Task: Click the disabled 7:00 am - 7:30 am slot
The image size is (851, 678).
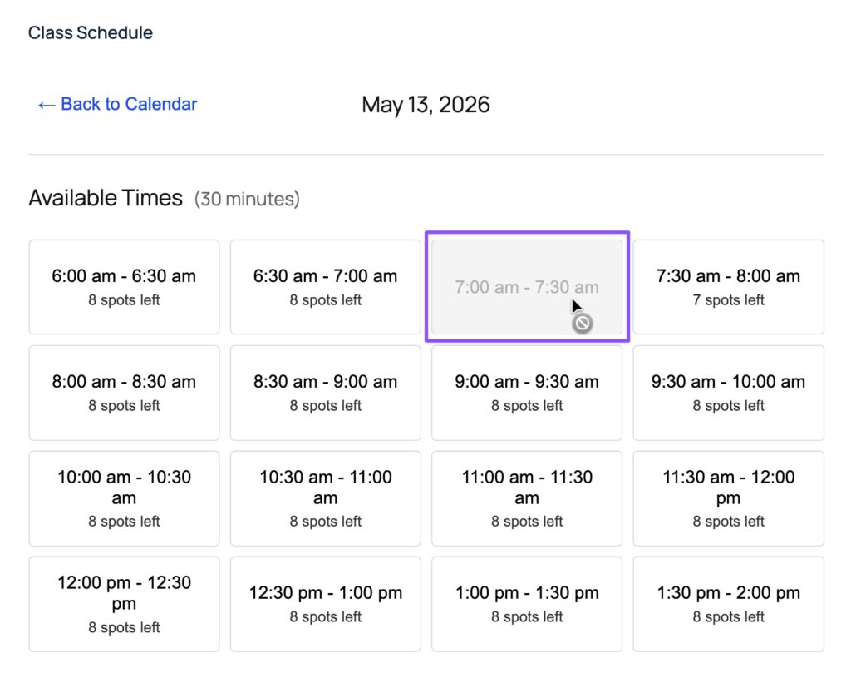Action: pos(526,287)
